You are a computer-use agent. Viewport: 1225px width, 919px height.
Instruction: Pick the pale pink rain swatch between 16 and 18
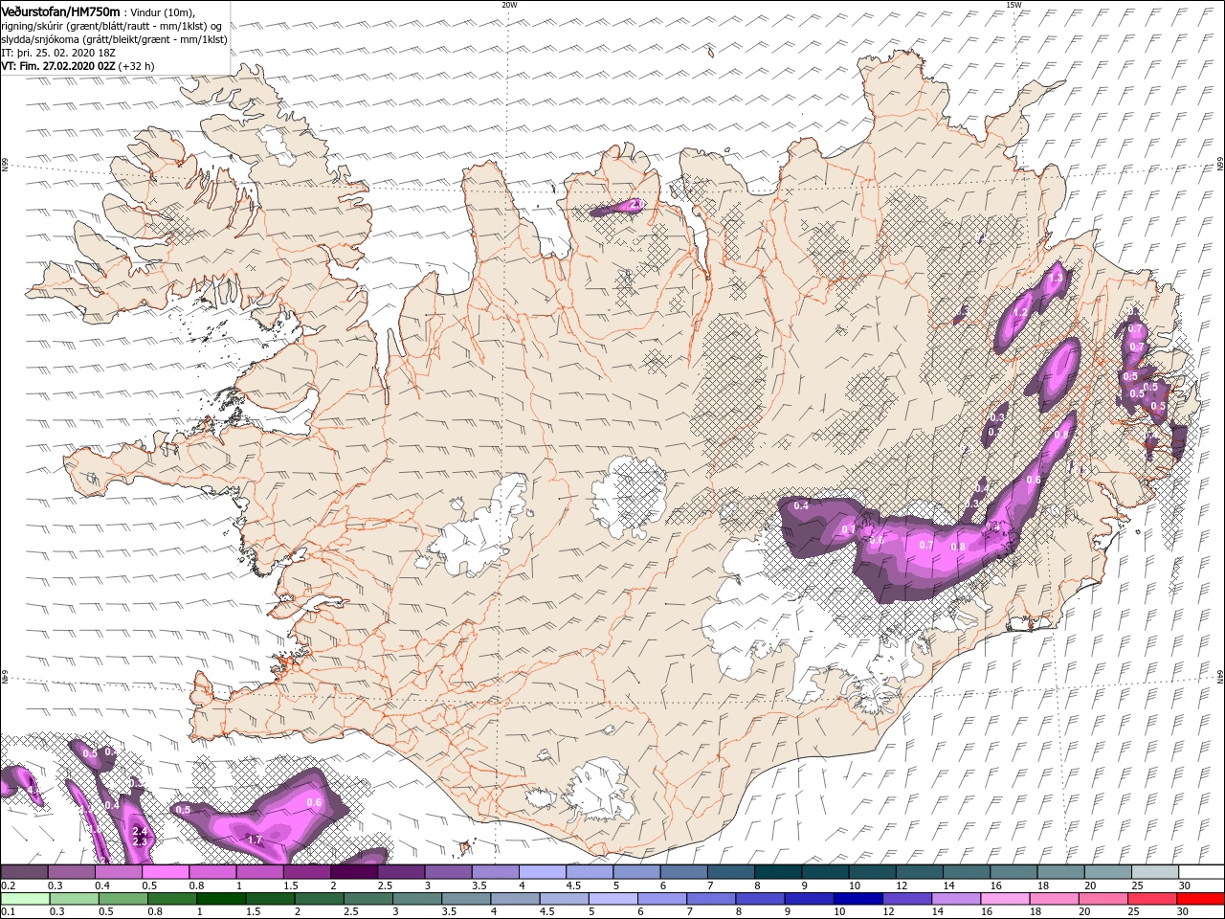tap(1004, 899)
